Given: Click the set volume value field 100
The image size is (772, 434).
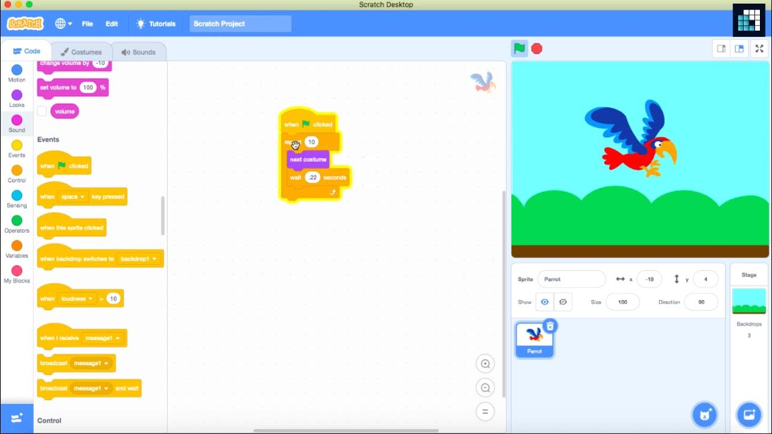Looking at the screenshot, I should click(x=88, y=87).
